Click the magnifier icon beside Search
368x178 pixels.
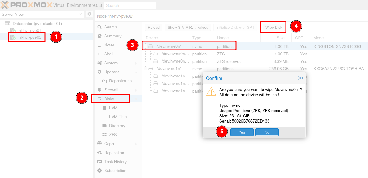100,27
